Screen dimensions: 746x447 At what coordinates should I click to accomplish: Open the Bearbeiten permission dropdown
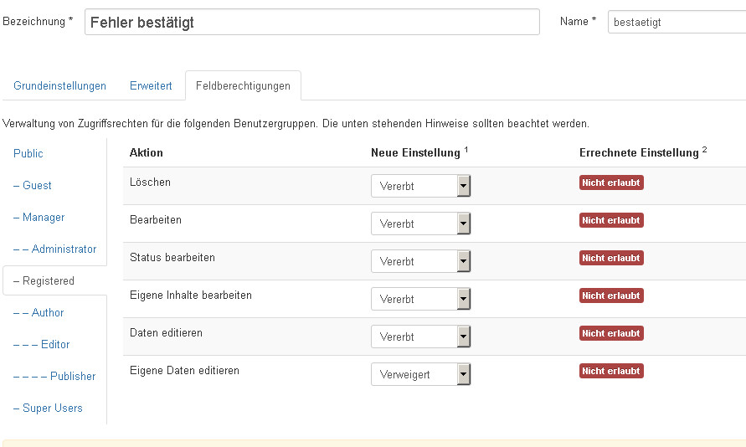click(420, 223)
